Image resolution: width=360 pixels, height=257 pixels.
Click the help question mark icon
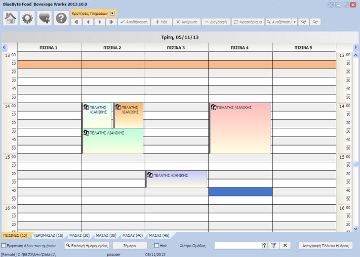click(61, 18)
